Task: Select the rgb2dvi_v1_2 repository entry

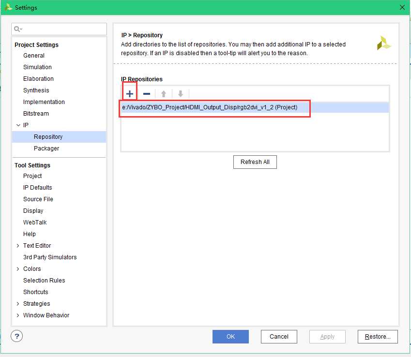Action: pos(255,107)
